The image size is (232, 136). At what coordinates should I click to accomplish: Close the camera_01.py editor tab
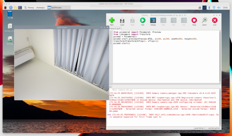120,28
